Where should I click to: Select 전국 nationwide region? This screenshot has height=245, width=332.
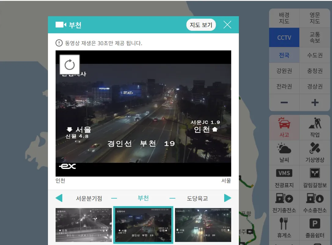[x=284, y=55]
